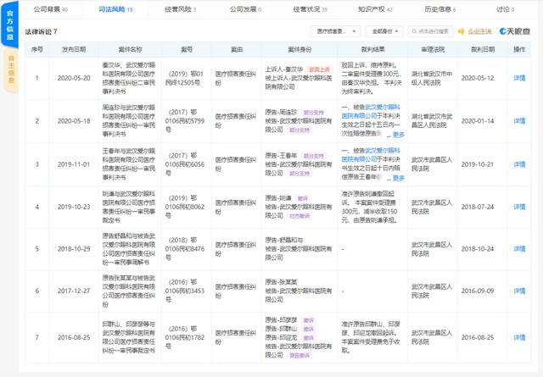This screenshot has height=377, width=543.
Task: Open 详情 for case row 4
Action: click(x=519, y=207)
